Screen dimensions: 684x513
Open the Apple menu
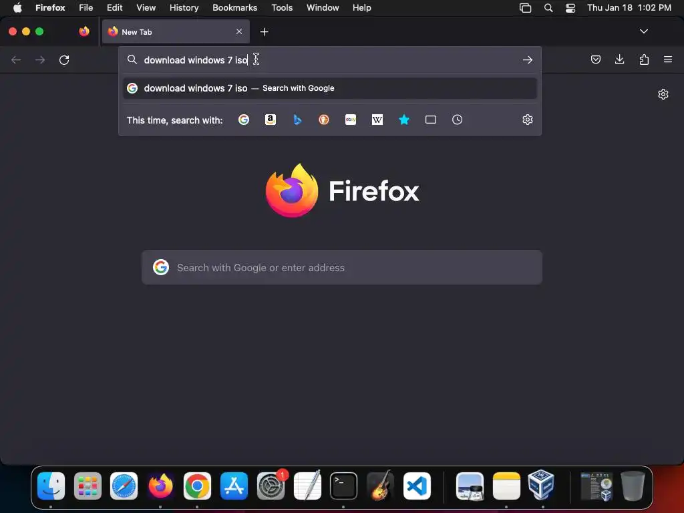coord(17,7)
